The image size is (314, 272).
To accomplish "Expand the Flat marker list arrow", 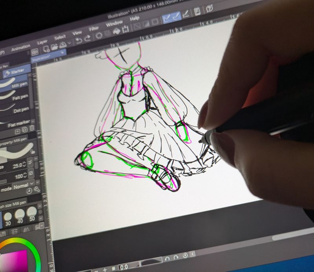I will click(x=33, y=121).
